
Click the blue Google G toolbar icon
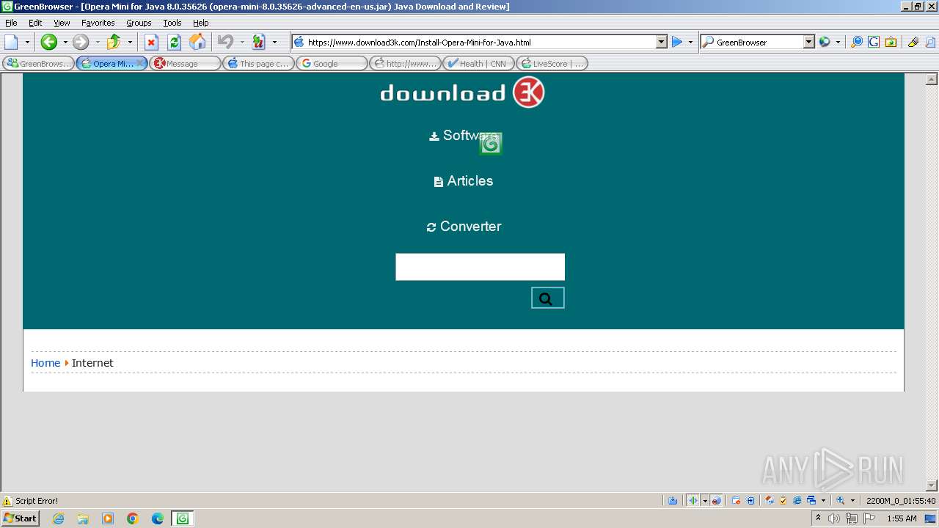(x=874, y=43)
